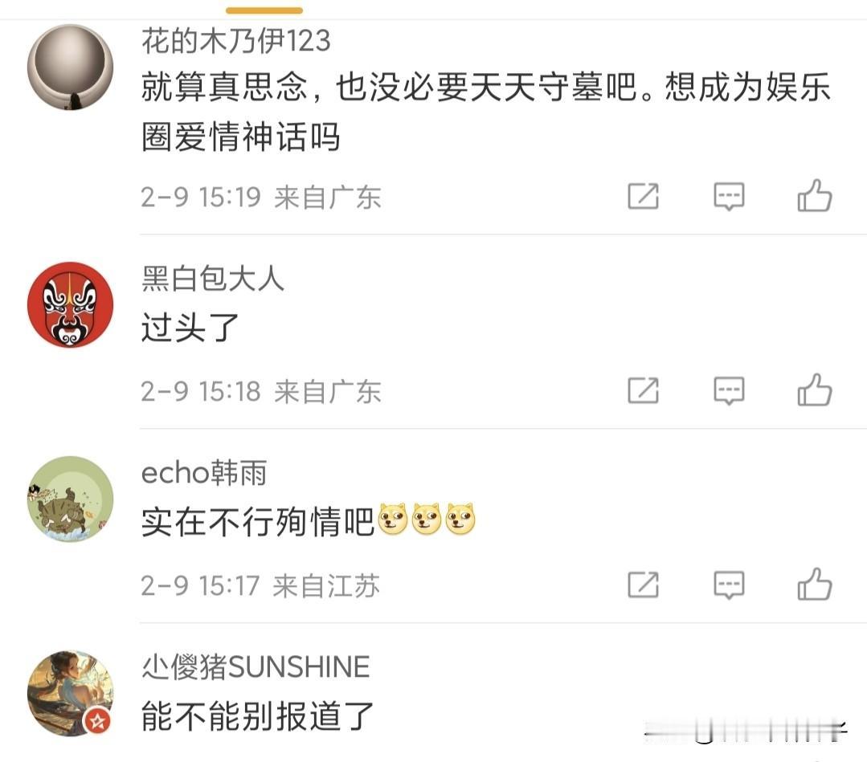Open the username 花的木乃伊123

click(236, 41)
